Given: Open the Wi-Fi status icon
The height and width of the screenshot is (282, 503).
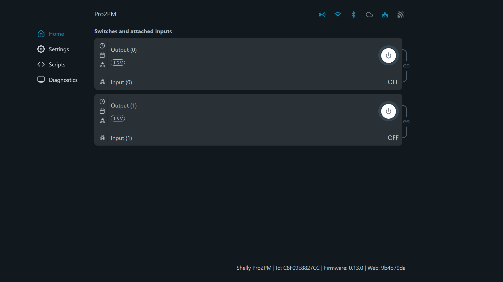Looking at the screenshot, I should click(x=338, y=15).
